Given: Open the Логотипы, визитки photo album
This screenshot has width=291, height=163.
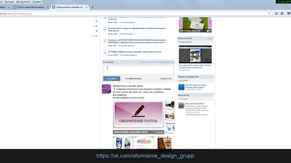Looking at the screenshot, I should (195, 25).
